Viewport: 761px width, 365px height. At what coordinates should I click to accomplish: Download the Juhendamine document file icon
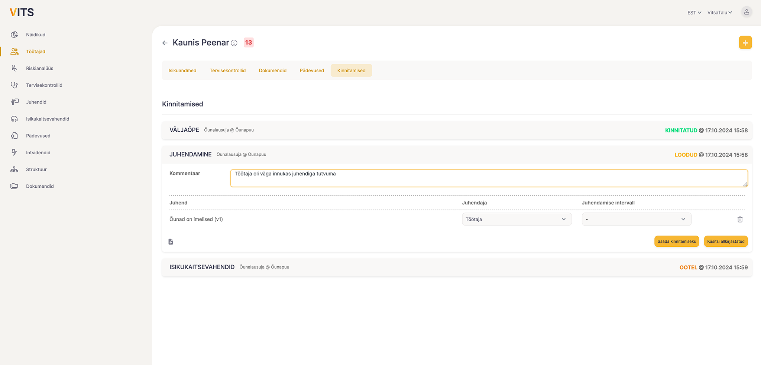point(171,242)
